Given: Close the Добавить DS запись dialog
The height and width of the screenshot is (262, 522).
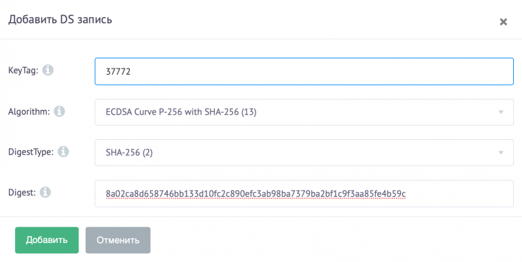Looking at the screenshot, I should pos(504,22).
